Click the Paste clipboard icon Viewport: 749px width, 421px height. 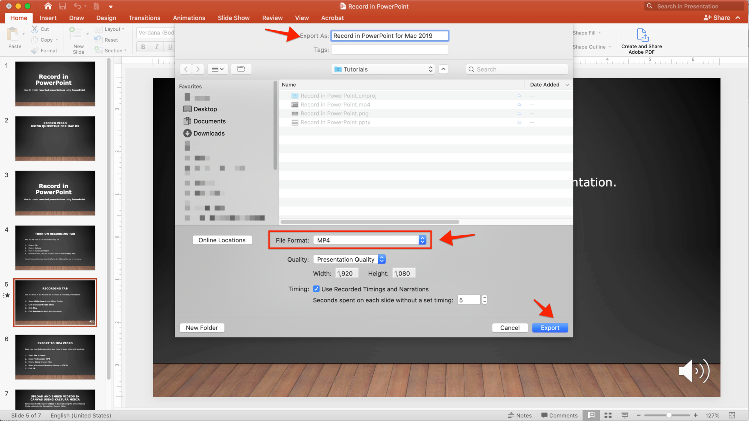(x=13, y=34)
